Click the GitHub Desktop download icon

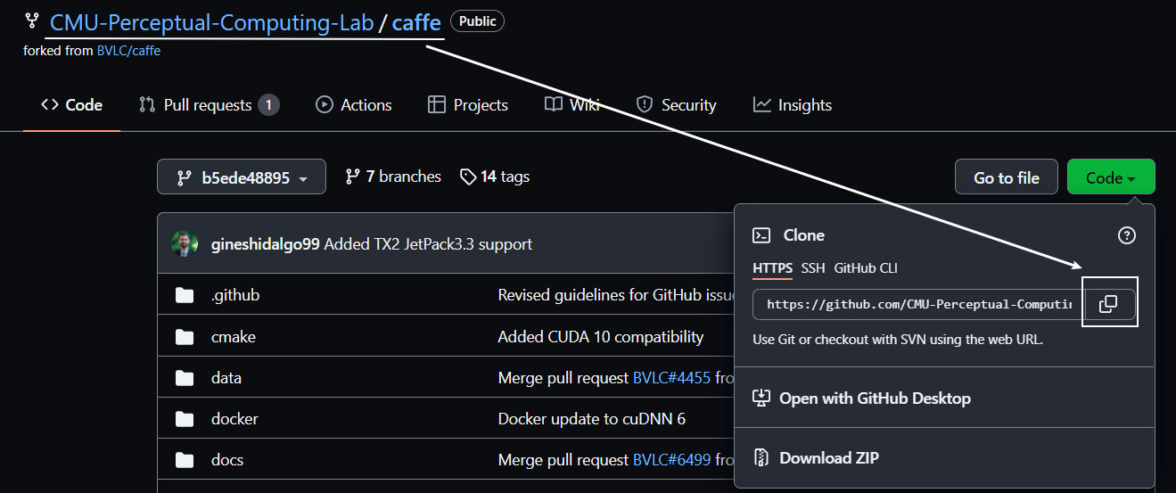coord(761,398)
